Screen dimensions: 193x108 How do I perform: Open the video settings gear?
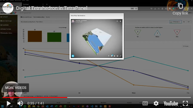click(x=156, y=103)
